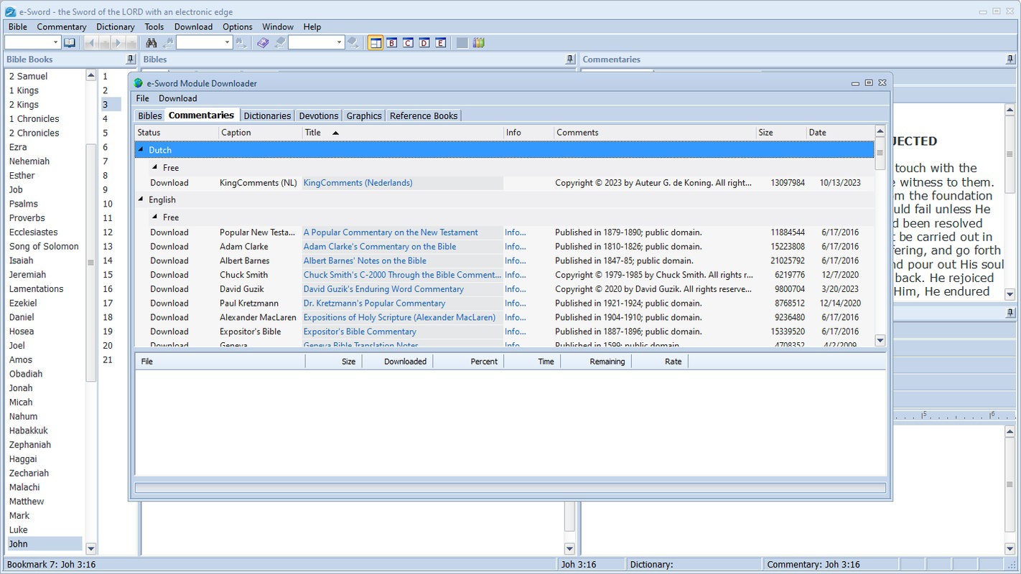Click the Remaining column header in download list

coord(596,362)
